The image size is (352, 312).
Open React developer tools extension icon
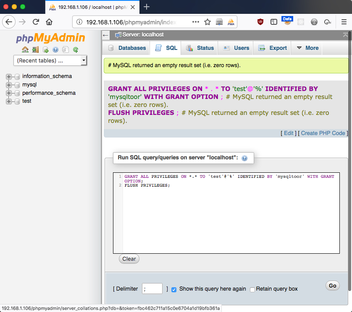click(301, 22)
